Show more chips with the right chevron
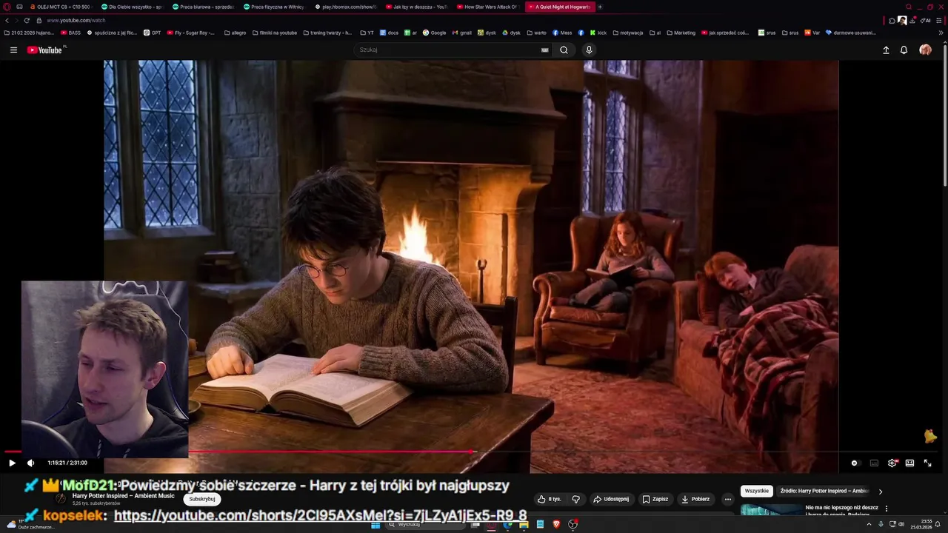The image size is (948, 533). click(881, 491)
